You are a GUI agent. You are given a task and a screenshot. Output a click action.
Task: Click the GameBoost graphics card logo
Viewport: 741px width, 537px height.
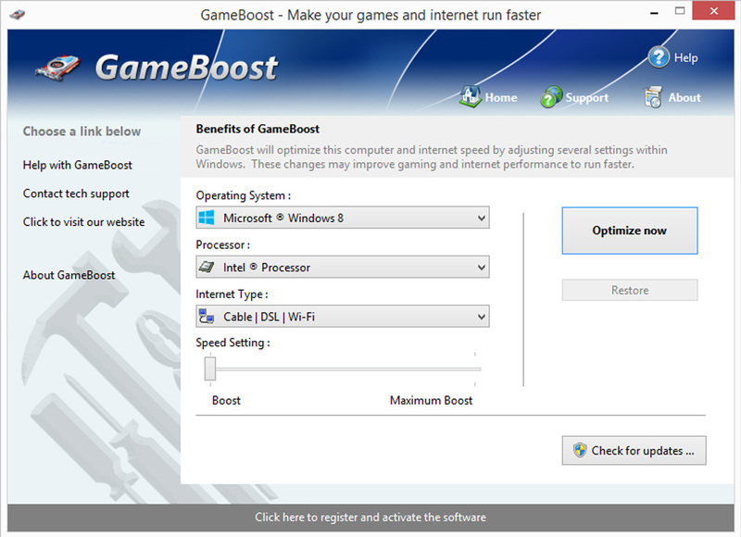coord(57,68)
